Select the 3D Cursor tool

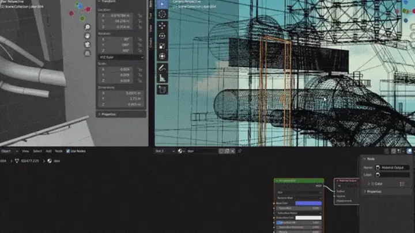(162, 14)
